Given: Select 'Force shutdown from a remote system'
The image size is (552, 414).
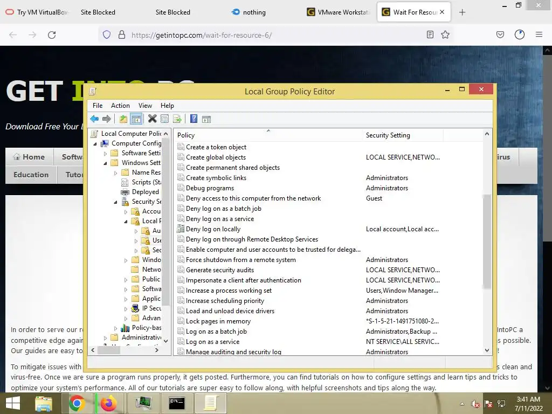Looking at the screenshot, I should pos(241,260).
